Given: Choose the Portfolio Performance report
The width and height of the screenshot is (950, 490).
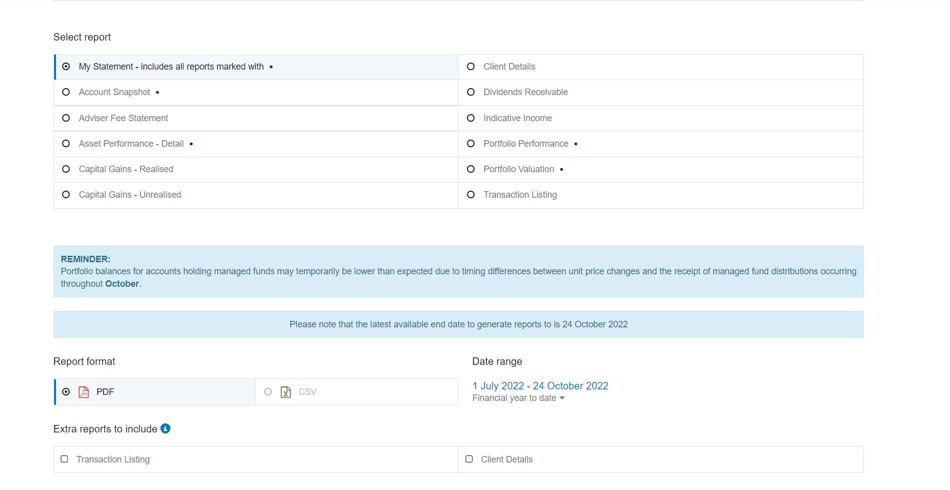Looking at the screenshot, I should pos(470,144).
